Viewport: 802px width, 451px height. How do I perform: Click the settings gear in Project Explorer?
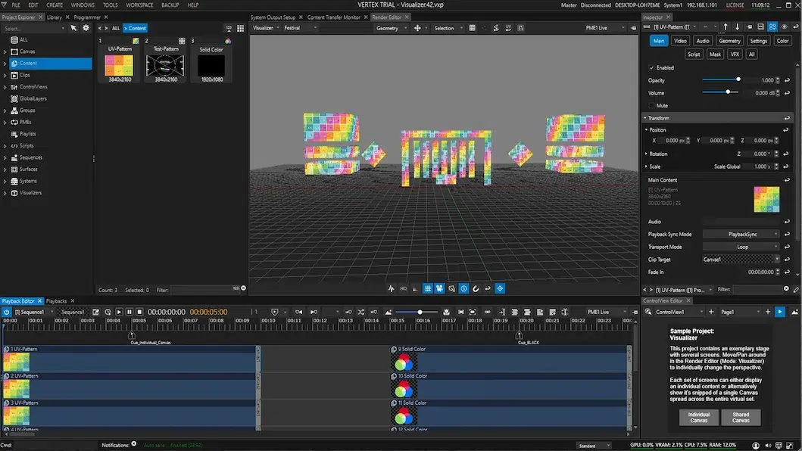[x=86, y=28]
